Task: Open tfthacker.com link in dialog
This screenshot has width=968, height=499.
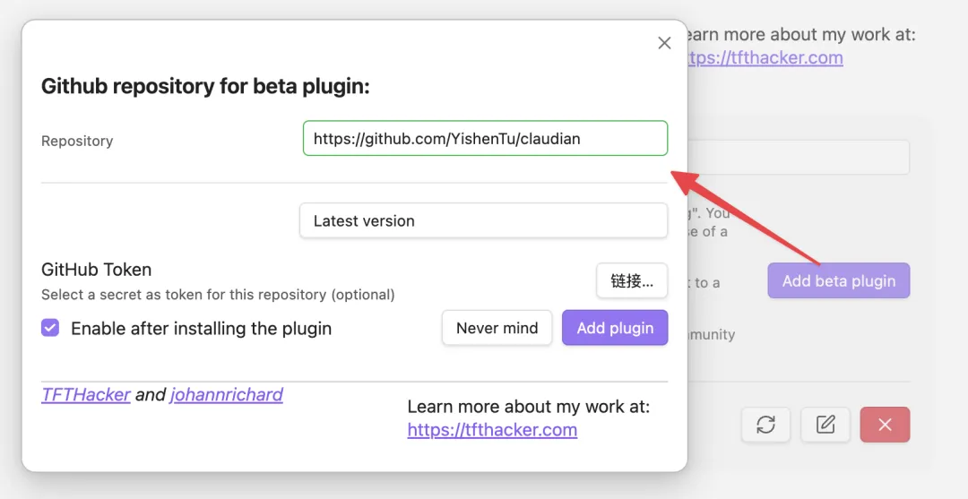Action: click(x=492, y=430)
